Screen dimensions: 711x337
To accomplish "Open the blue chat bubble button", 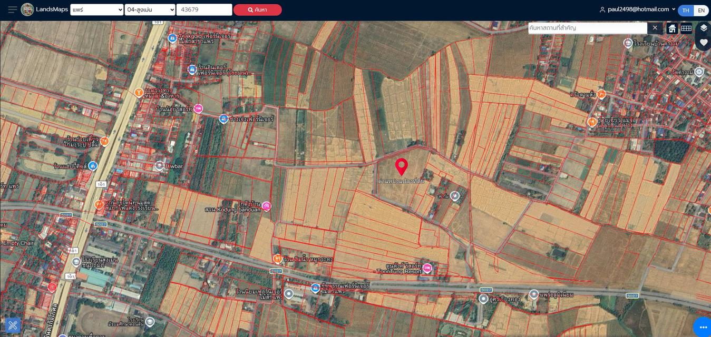I will click(x=703, y=327).
